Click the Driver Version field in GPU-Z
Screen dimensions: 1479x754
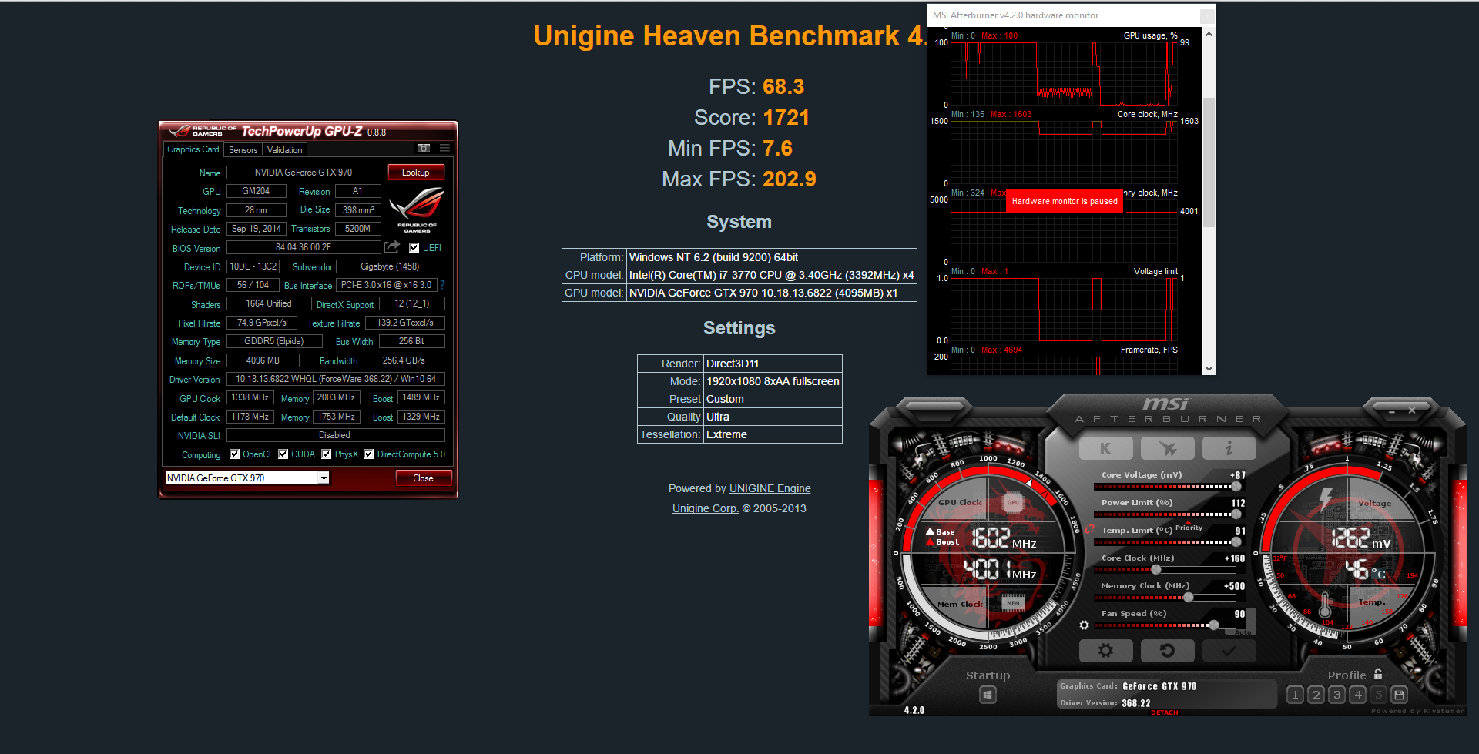point(336,379)
